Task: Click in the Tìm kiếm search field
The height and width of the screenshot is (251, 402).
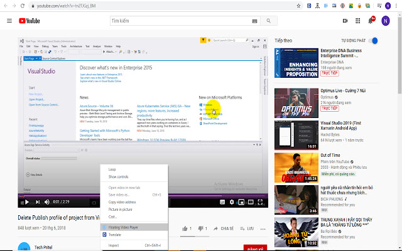Action: tap(179, 21)
